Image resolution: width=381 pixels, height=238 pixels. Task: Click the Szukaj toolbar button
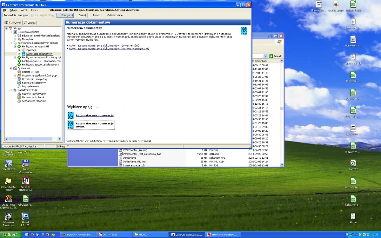click(82, 15)
